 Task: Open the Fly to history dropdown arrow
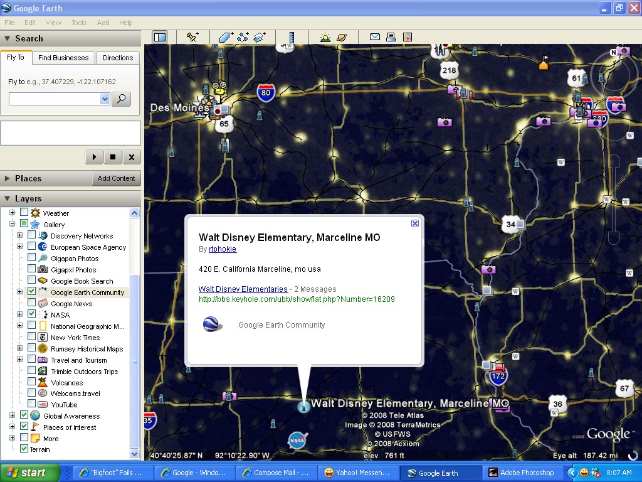pos(105,99)
